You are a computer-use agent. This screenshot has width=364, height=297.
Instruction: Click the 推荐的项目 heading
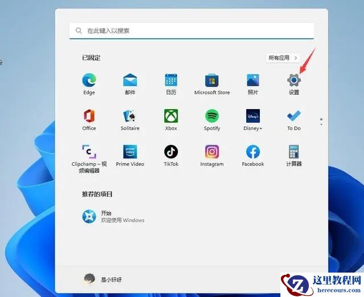97,194
